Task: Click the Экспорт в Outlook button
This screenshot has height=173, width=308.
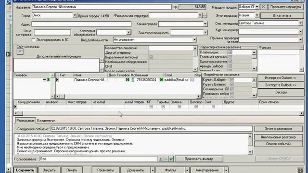Action: coord(281,85)
